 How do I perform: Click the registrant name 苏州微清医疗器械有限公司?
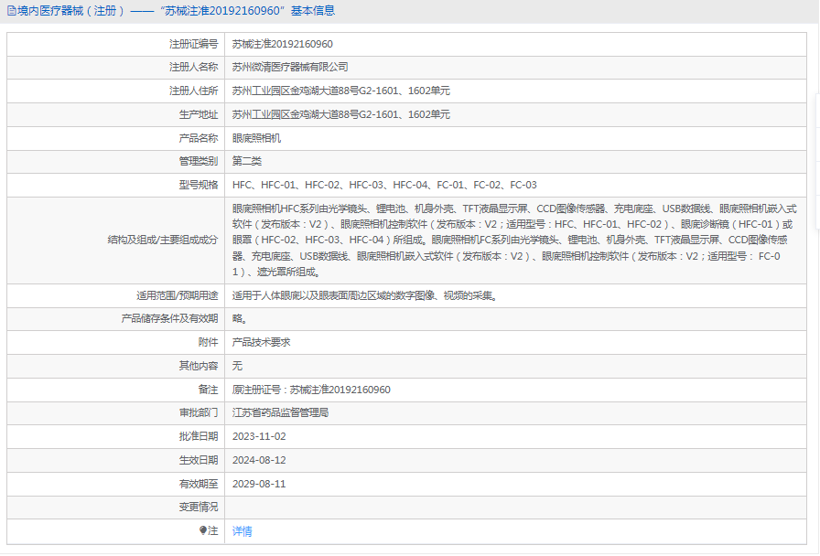[290, 67]
